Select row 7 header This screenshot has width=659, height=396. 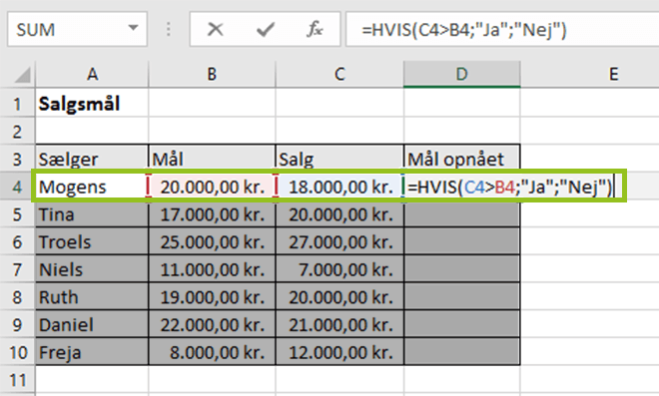[x=17, y=269]
